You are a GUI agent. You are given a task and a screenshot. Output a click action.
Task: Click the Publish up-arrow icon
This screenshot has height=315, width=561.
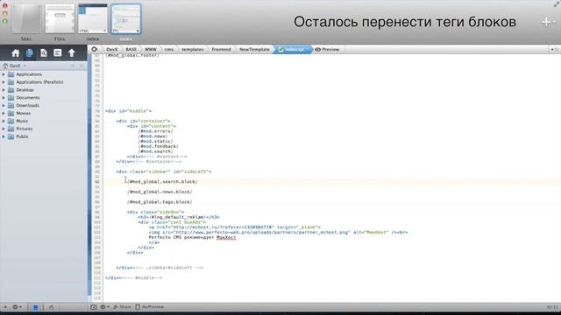pos(72,52)
